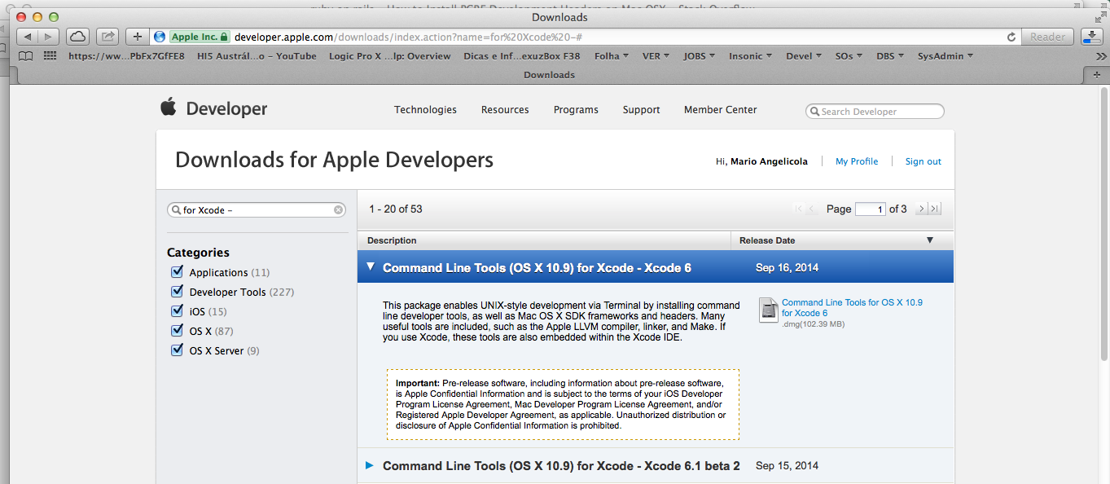Open the Technologies nav item

pos(425,110)
